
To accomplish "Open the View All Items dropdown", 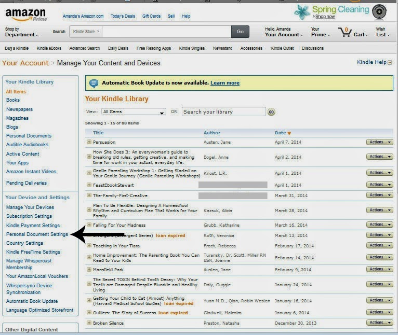I will [x=134, y=111].
